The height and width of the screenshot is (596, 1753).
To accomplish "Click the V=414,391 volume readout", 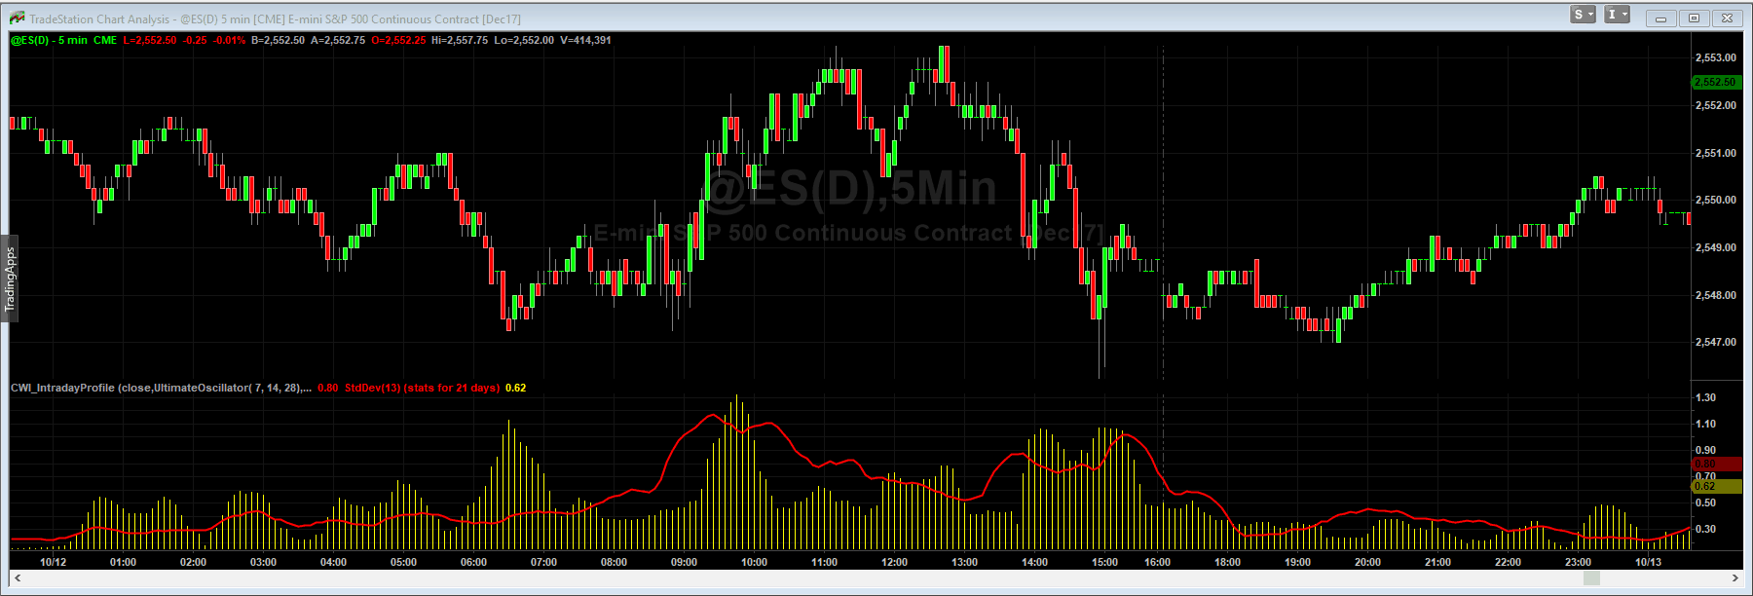I will click(x=586, y=40).
